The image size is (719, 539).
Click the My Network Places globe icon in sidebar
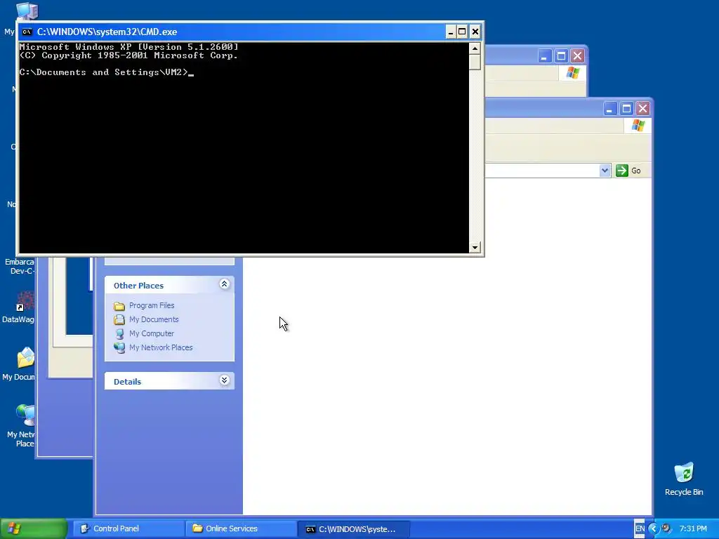[119, 348]
